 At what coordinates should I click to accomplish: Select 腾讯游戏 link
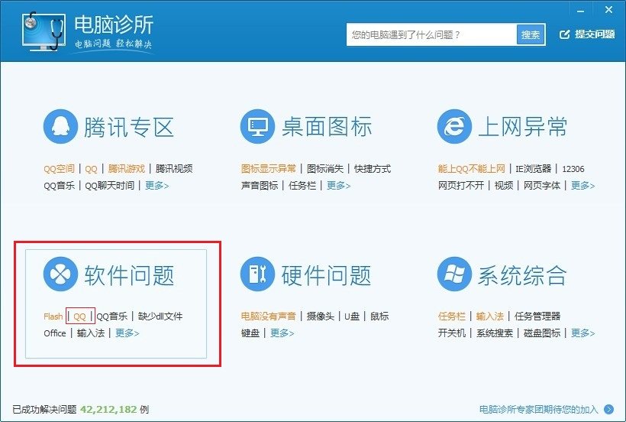[x=126, y=169]
